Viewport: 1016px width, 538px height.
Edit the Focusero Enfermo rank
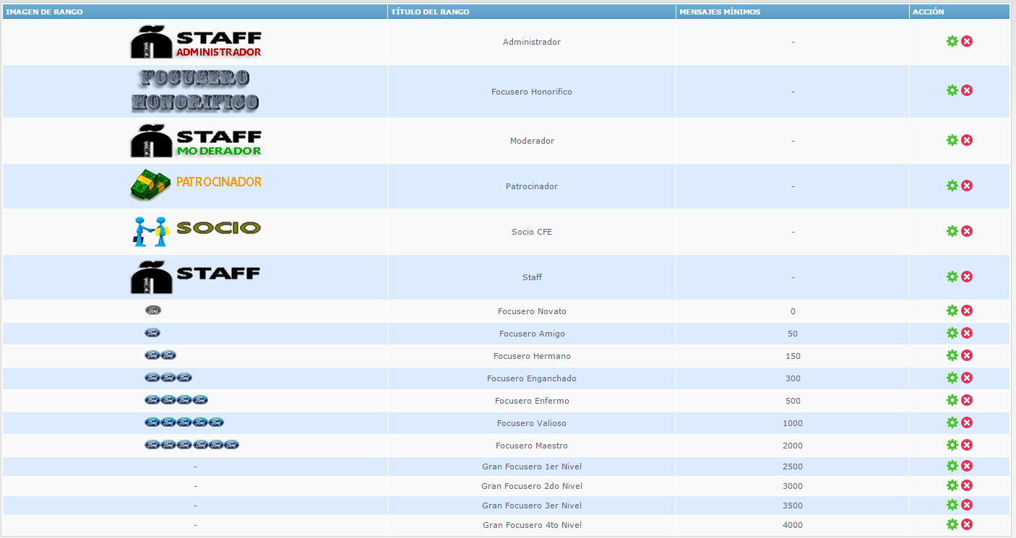coord(952,400)
